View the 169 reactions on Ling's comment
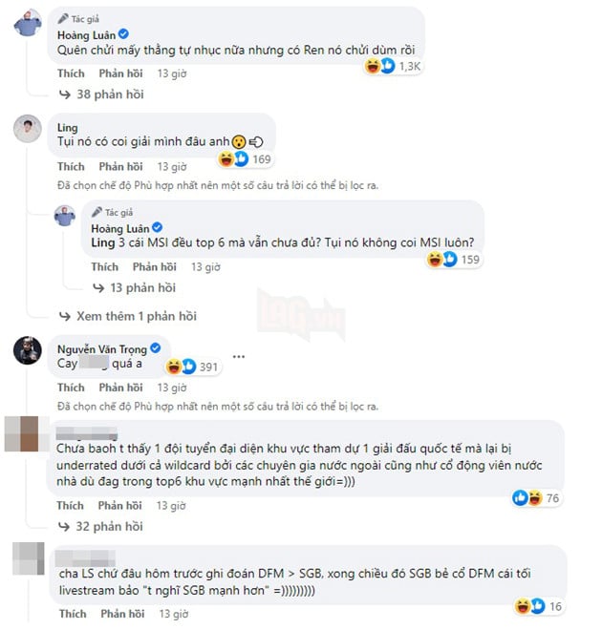 (x=245, y=159)
